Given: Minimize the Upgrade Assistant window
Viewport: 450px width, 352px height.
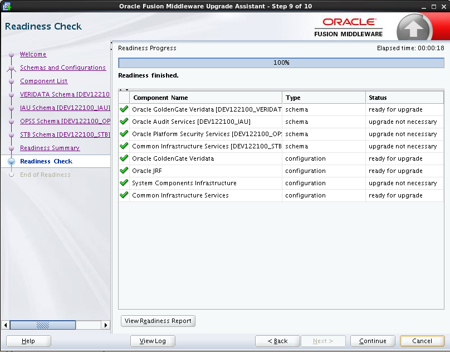Looking at the screenshot, I should tap(424, 7).
